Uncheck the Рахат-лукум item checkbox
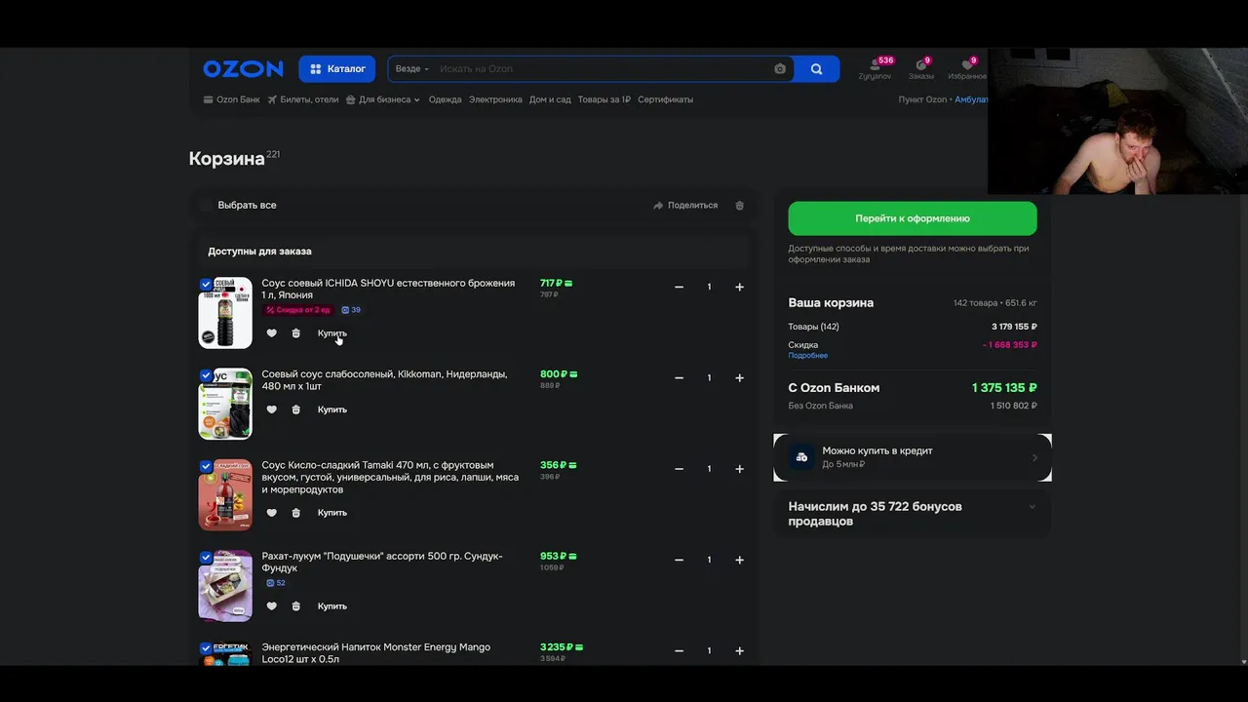The width and height of the screenshot is (1248, 702). click(x=206, y=558)
